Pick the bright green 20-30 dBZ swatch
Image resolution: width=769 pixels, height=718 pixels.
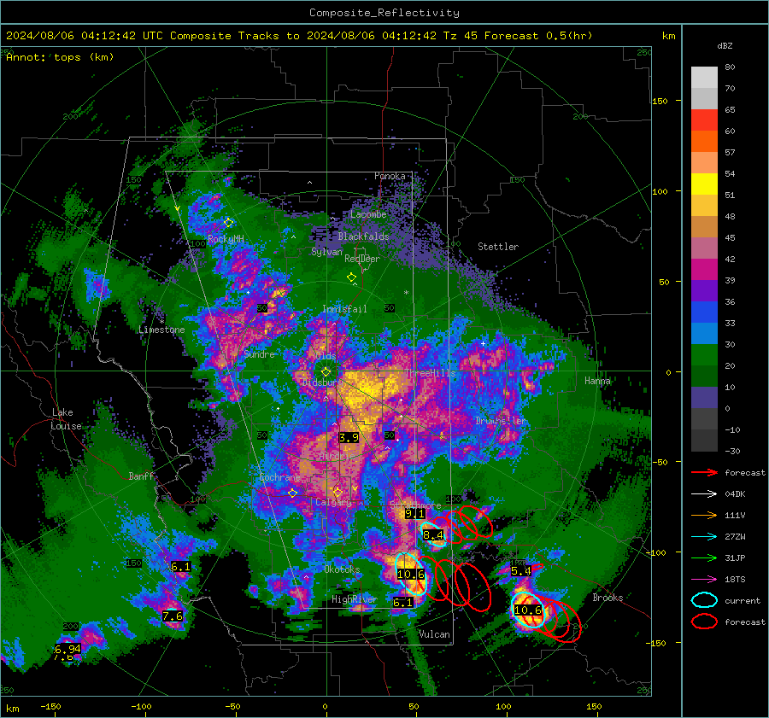(x=704, y=355)
